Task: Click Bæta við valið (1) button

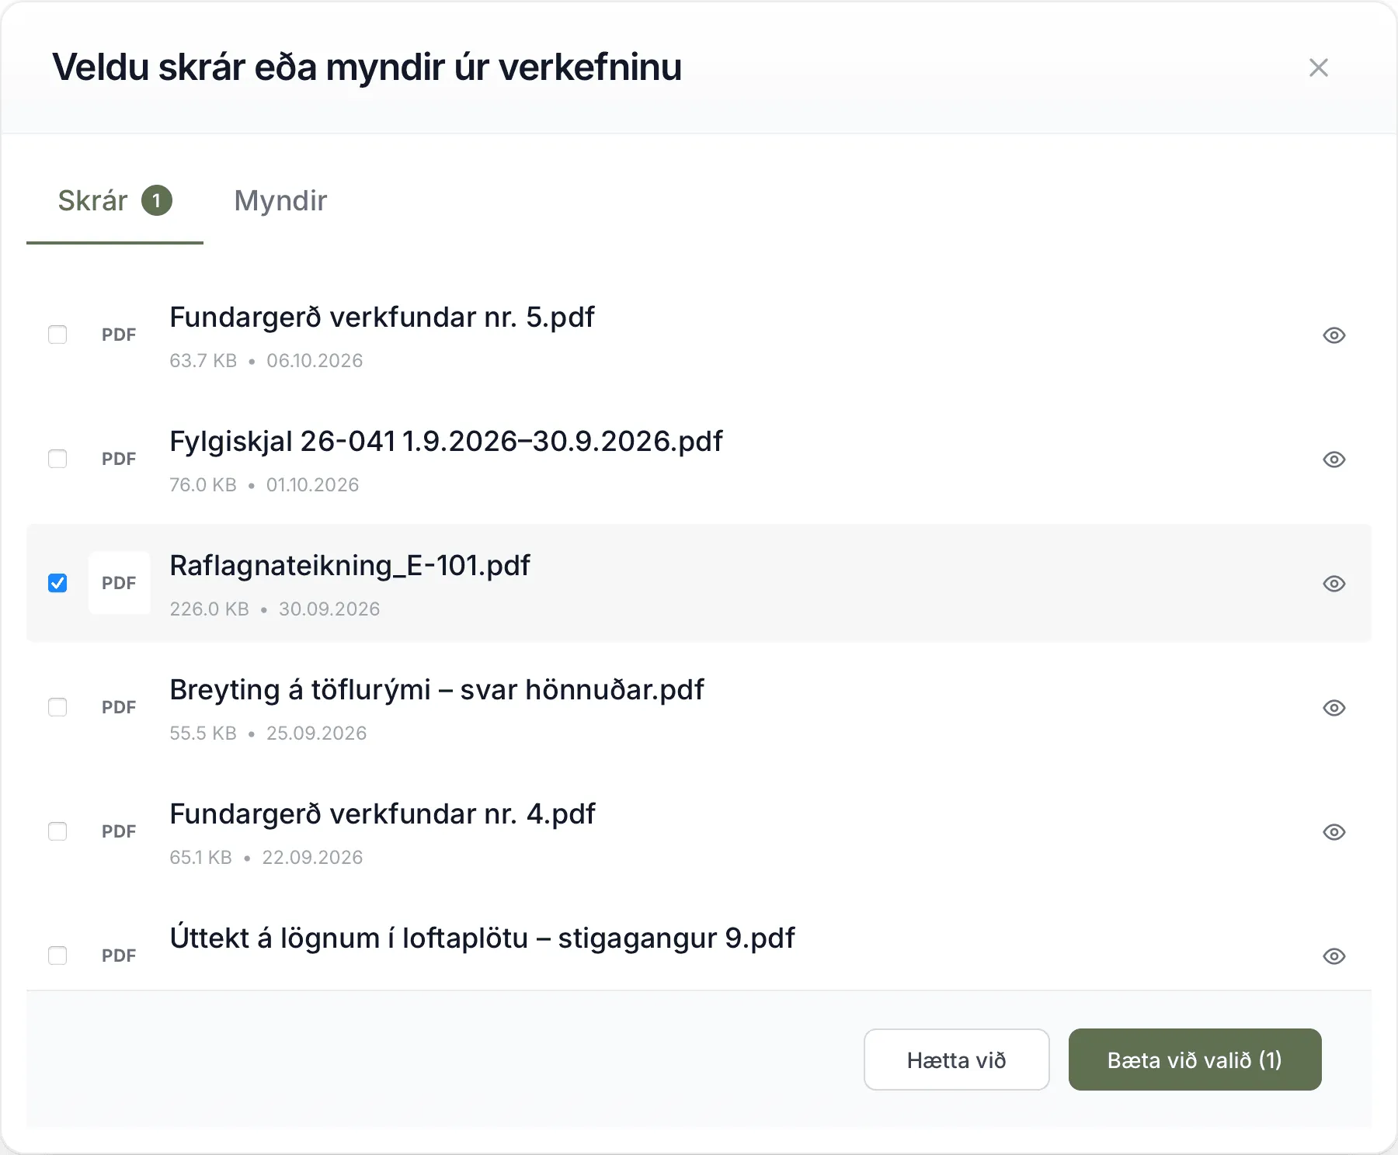Action: click(1195, 1060)
